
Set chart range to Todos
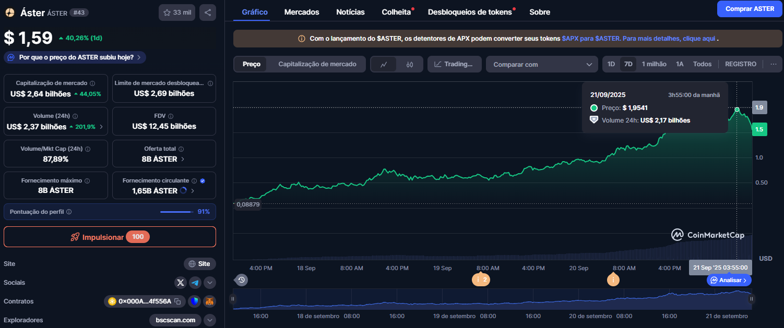click(x=702, y=64)
